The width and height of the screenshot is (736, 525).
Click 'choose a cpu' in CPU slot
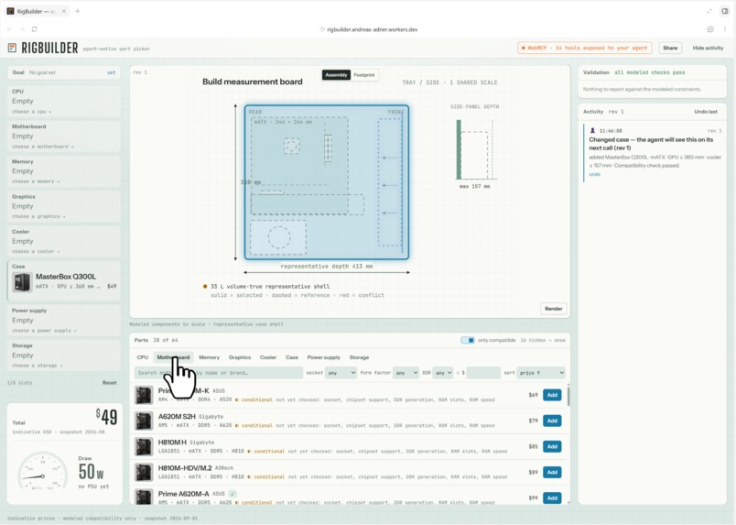coord(31,112)
